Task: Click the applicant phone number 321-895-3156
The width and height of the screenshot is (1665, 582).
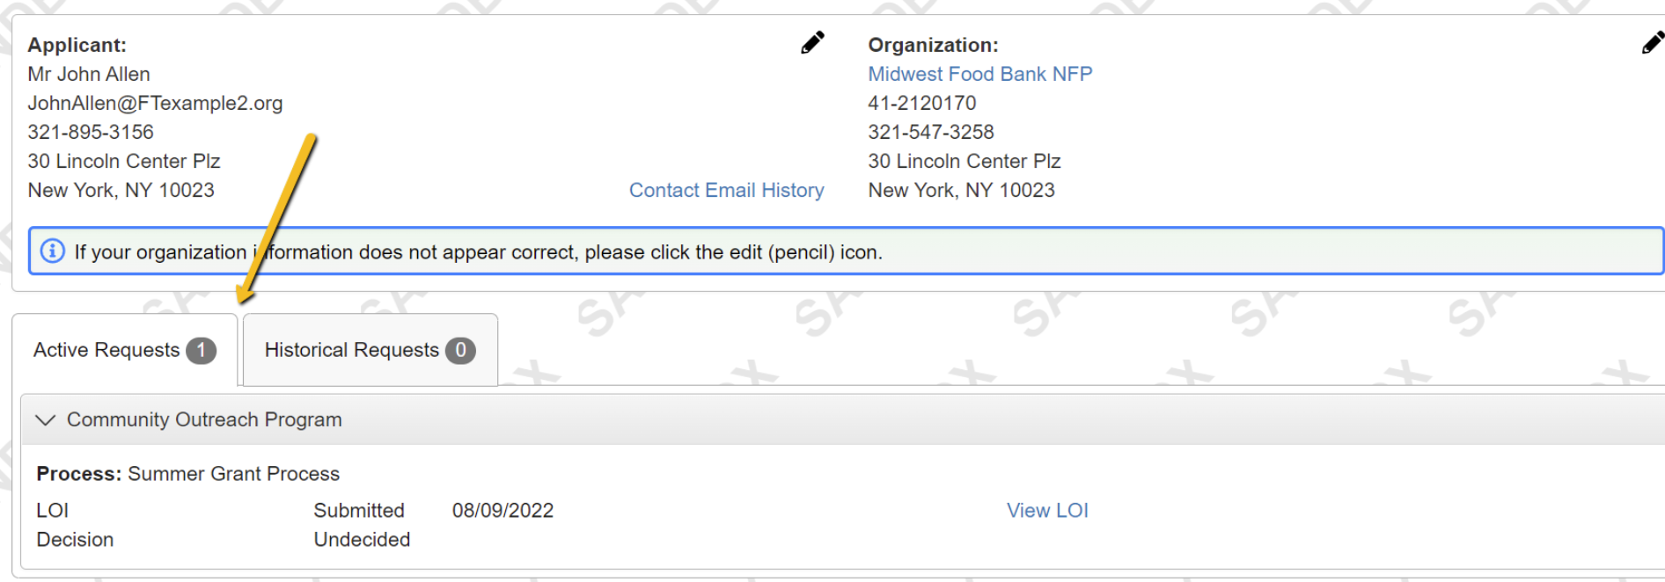Action: tap(91, 132)
